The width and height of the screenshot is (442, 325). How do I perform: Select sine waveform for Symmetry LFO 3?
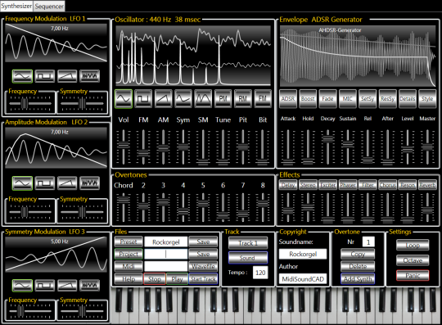coord(22,285)
